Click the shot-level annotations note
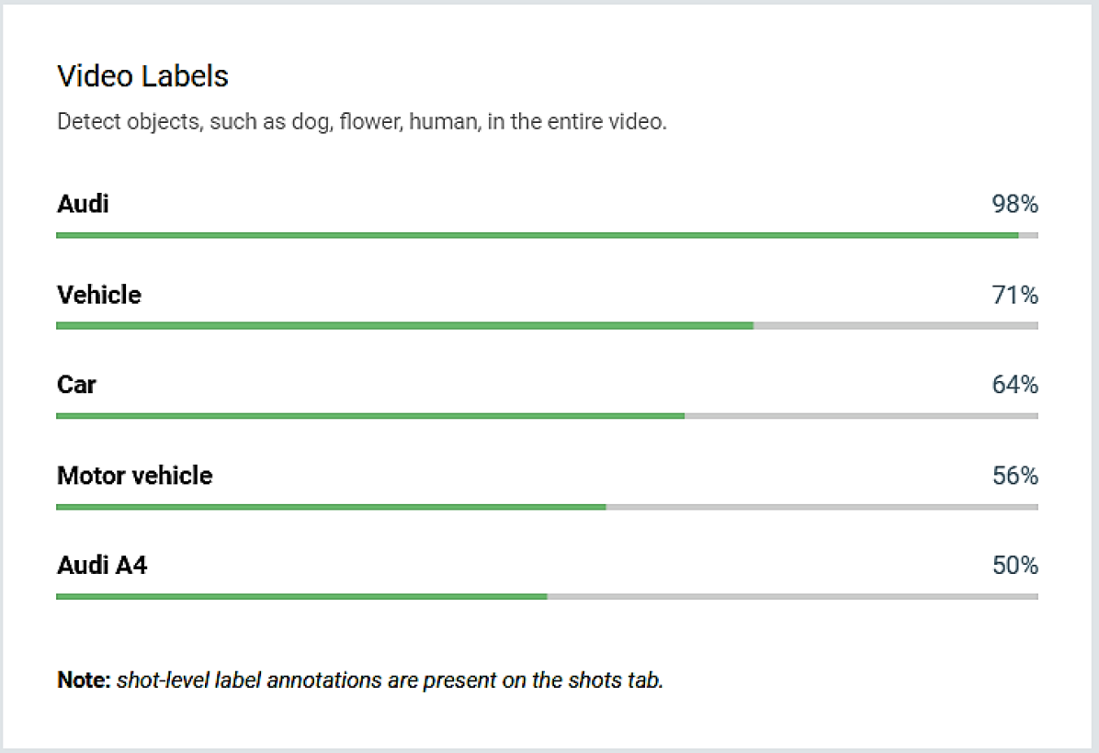The image size is (1099, 753). (360, 680)
